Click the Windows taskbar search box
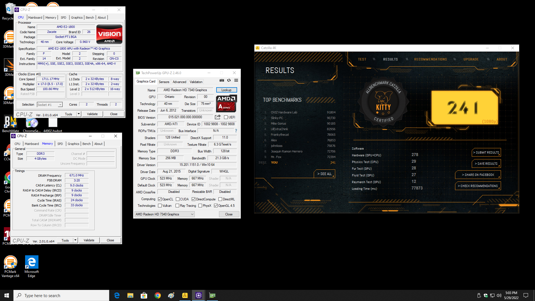 [x=61, y=295]
